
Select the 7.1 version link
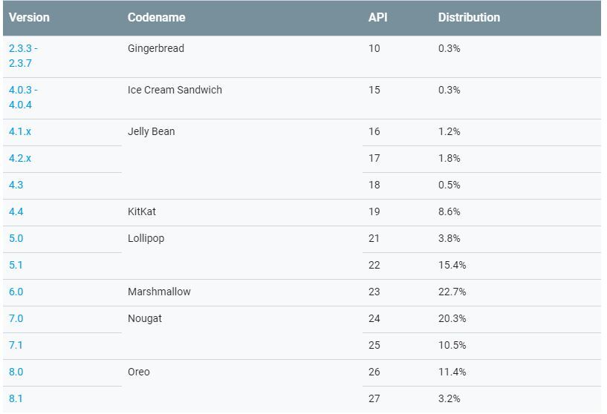tap(16, 345)
